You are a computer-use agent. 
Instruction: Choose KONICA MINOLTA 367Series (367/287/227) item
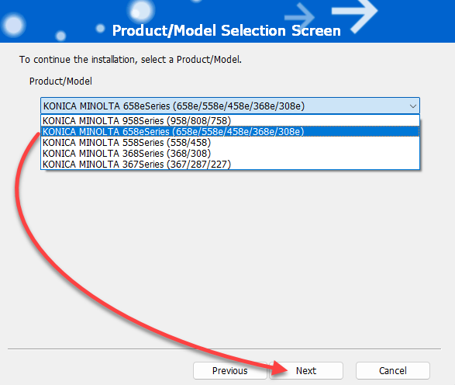point(230,165)
